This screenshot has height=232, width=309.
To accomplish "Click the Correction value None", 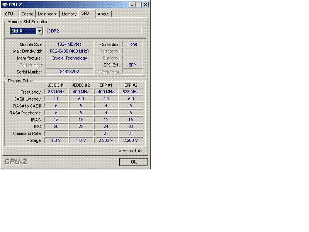I will 132,44.
